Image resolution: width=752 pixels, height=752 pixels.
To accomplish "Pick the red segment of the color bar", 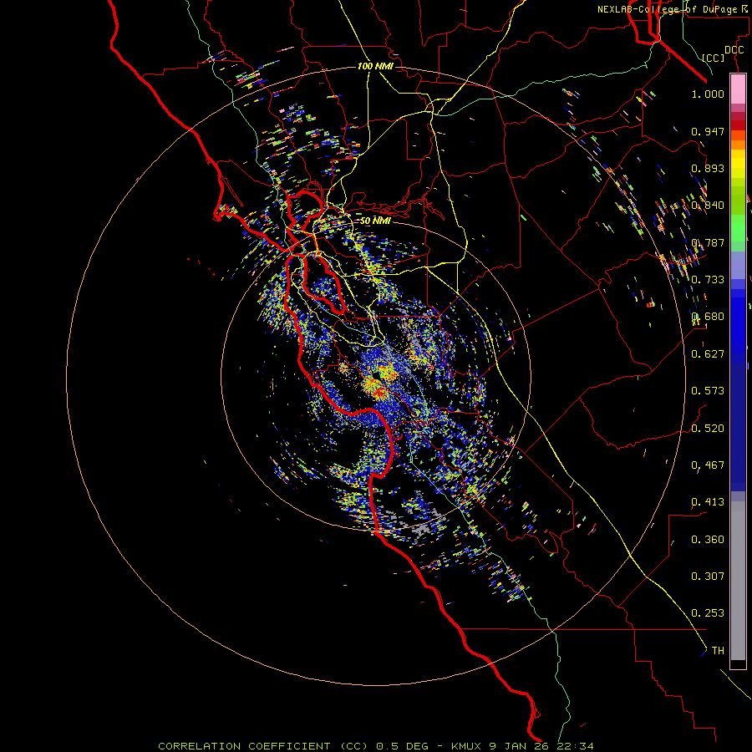I will coord(738,124).
